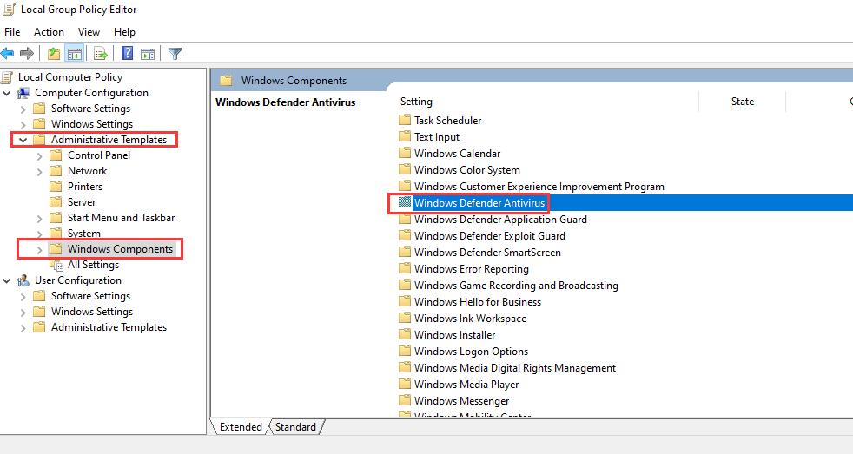Click the Back arrow toolbar icon

click(x=8, y=53)
